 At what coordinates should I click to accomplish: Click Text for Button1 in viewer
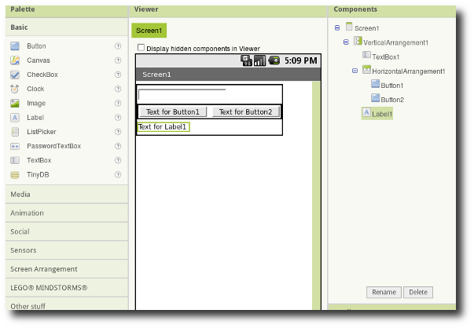173,112
